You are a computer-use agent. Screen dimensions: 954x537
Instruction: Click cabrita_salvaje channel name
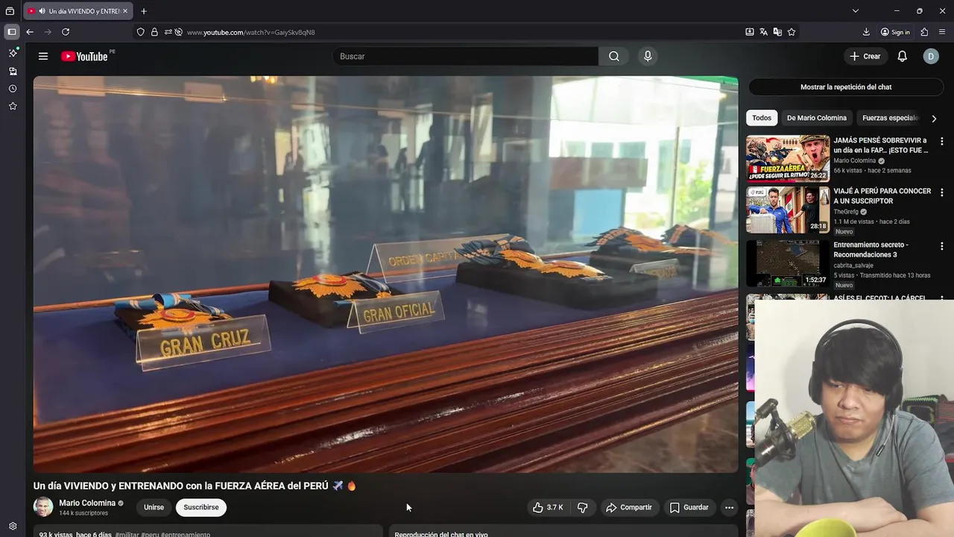pyautogui.click(x=853, y=266)
